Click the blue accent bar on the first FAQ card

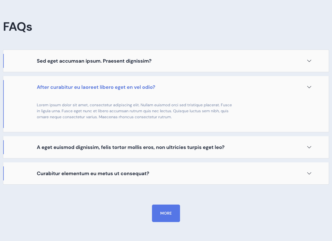pyautogui.click(x=3, y=61)
